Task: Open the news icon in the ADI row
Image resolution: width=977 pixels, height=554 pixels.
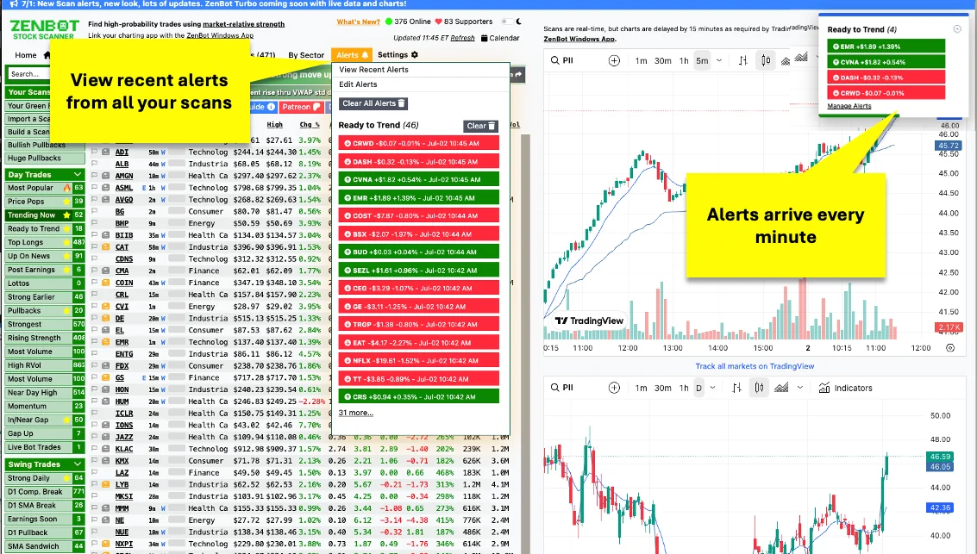Action: tap(106, 152)
